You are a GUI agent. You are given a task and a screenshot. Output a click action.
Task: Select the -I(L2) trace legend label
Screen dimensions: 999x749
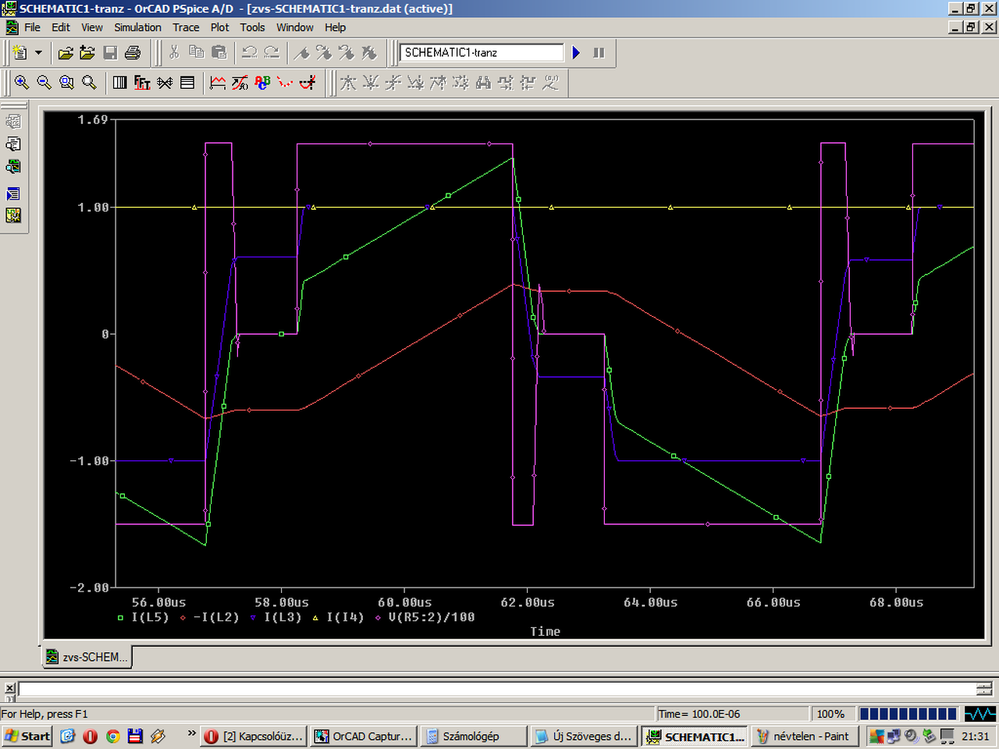216,617
